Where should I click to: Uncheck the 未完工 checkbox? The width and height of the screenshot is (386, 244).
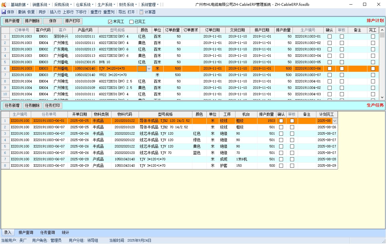110,22
